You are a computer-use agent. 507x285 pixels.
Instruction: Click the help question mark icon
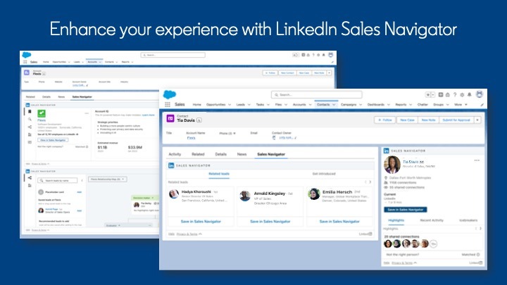point(454,94)
